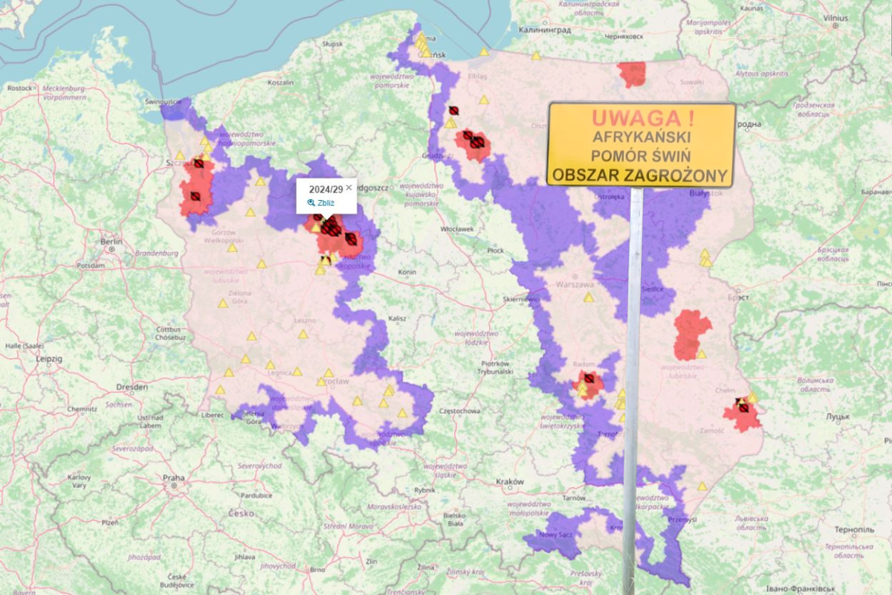Click the 2024/29 popup title text
892x595 pixels.
tap(326, 189)
